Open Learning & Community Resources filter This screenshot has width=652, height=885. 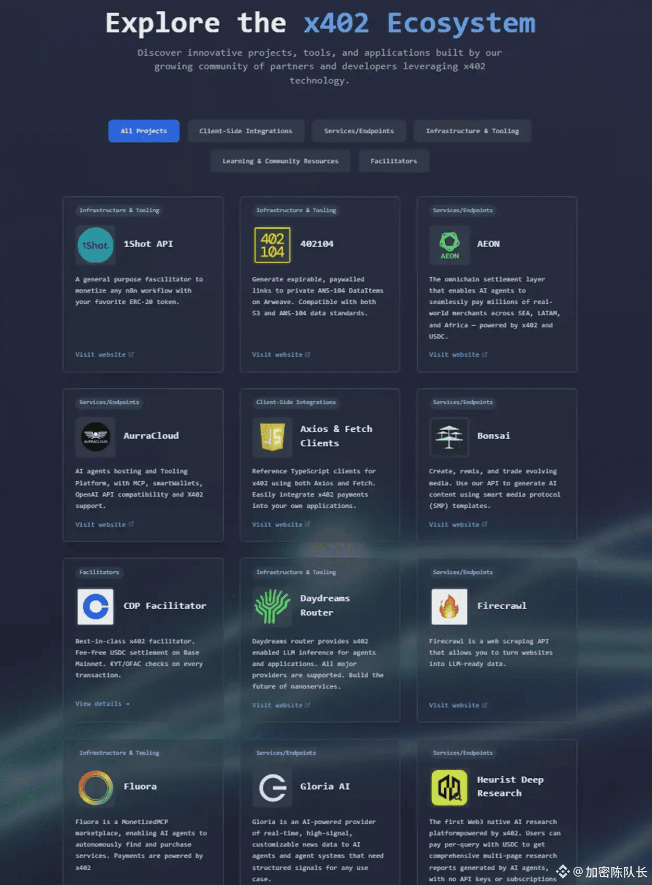pos(281,161)
